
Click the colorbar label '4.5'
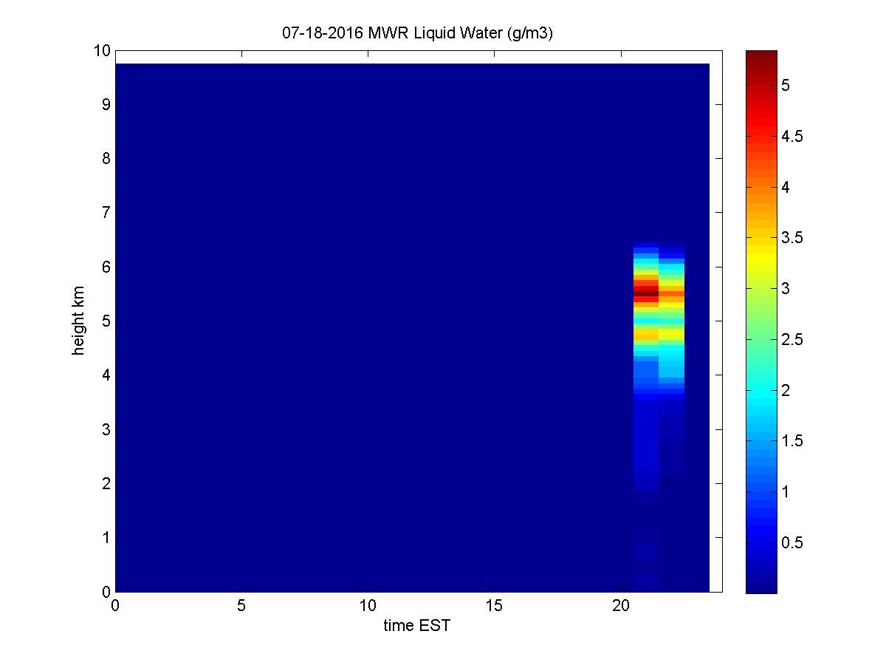(791, 137)
